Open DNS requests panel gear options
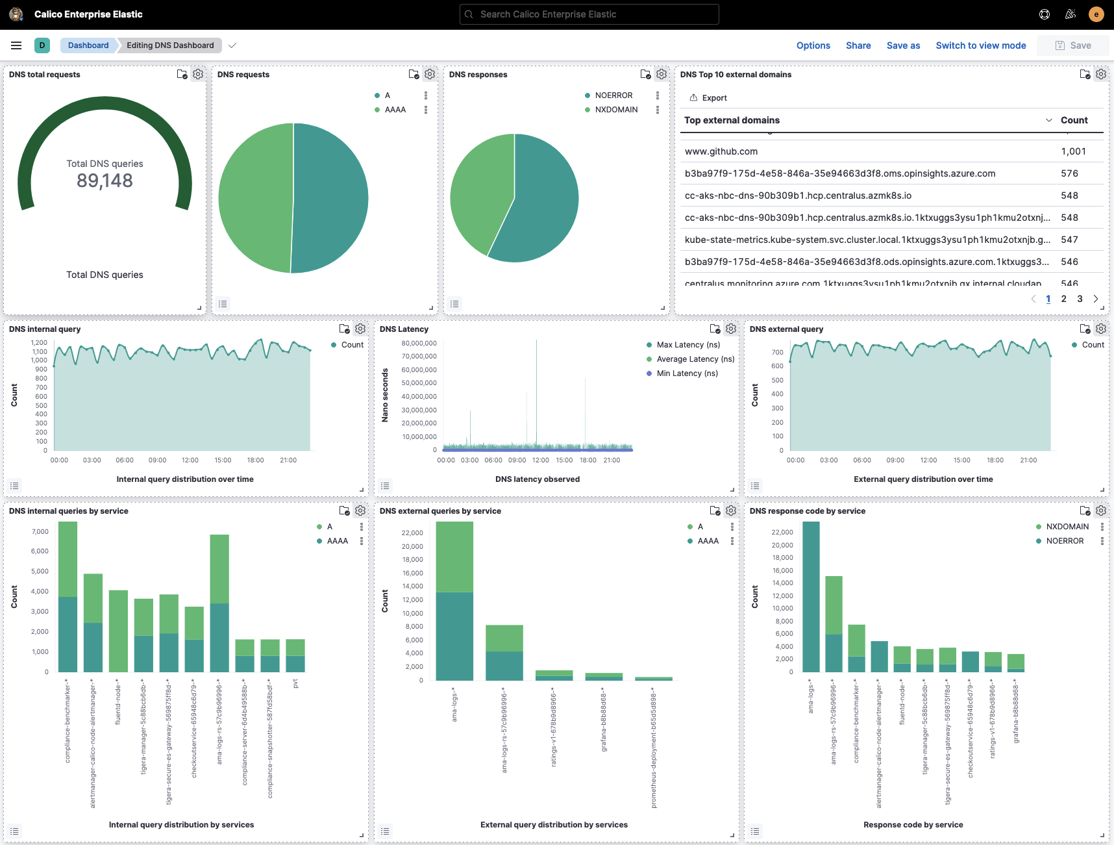This screenshot has height=845, width=1114. tap(430, 74)
